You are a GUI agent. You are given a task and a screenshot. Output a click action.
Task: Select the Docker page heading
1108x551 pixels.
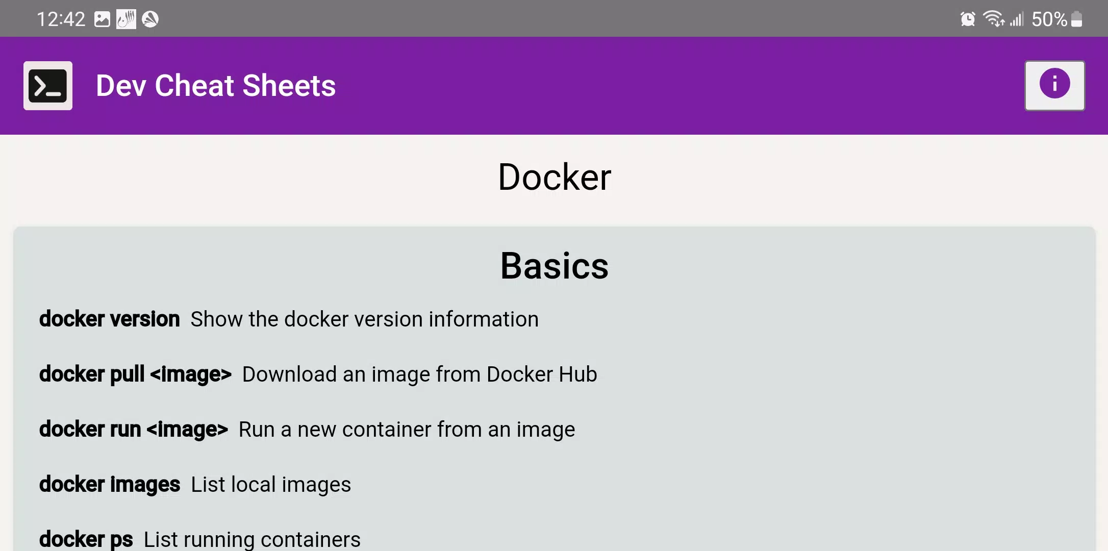point(555,177)
